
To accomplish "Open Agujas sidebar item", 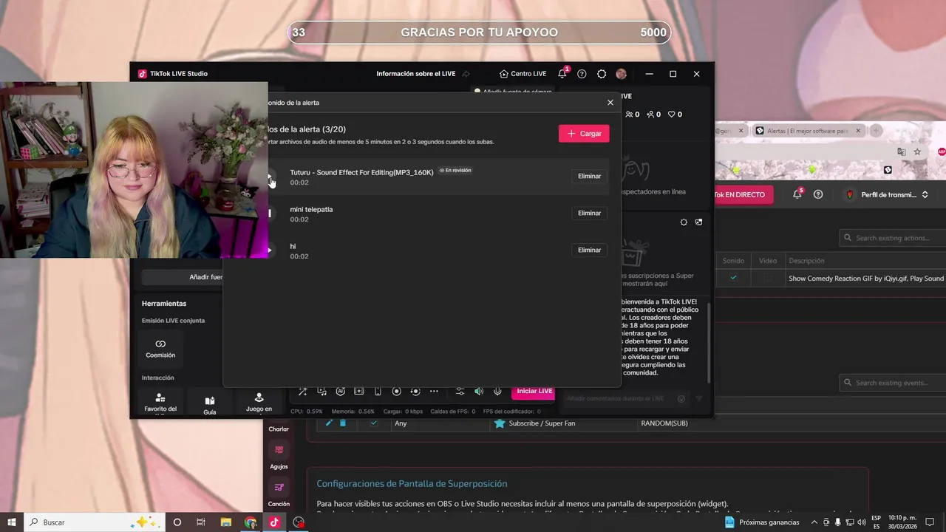I will tap(279, 456).
